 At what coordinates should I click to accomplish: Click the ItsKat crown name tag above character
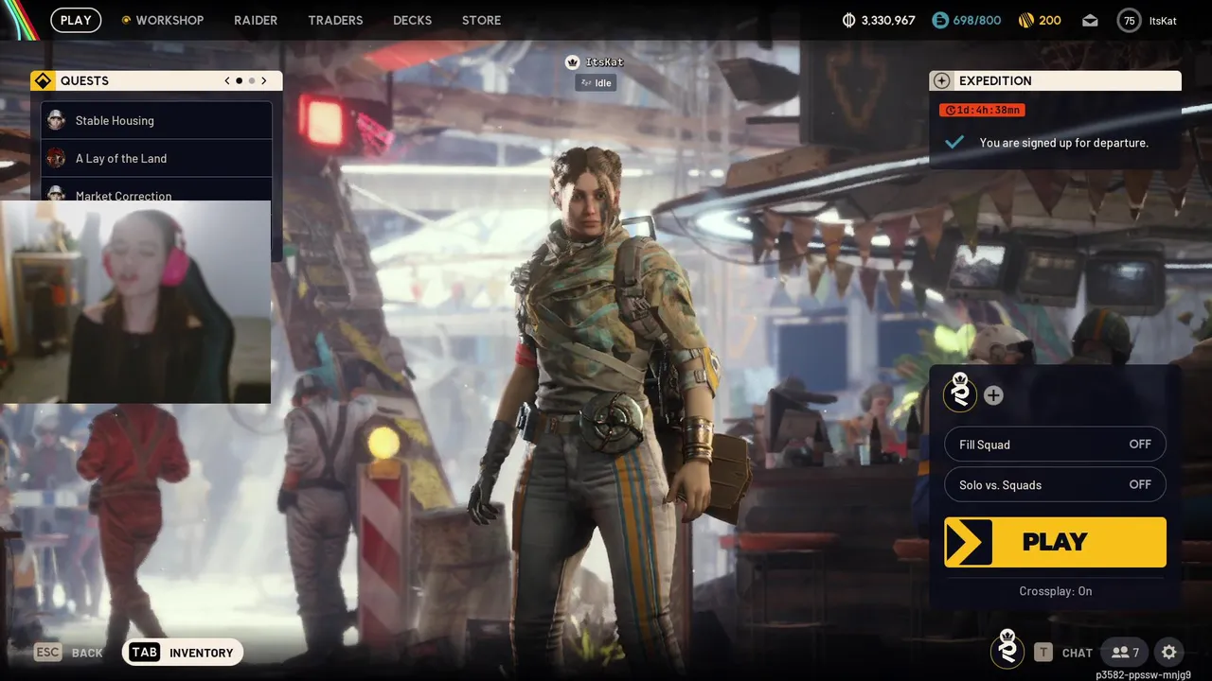595,62
